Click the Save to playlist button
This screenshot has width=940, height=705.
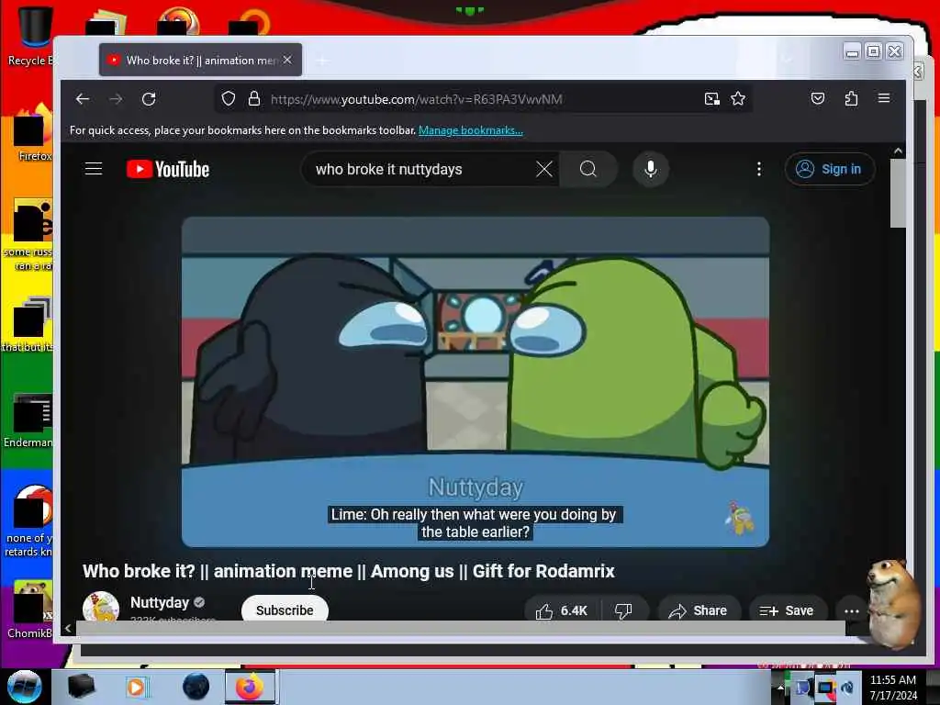point(787,610)
